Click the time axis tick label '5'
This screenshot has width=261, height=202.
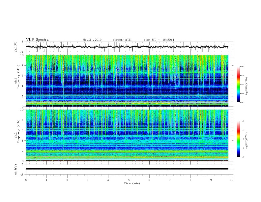[129, 180]
